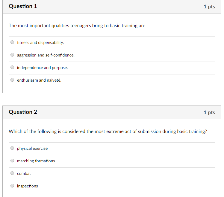Viewport: 224px width, 197px height.
Task: Click the 'aggression and self-confidence.' answer label
Action: tap(46, 55)
